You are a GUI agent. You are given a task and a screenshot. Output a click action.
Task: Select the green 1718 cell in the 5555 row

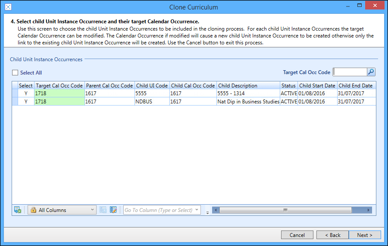(59, 93)
